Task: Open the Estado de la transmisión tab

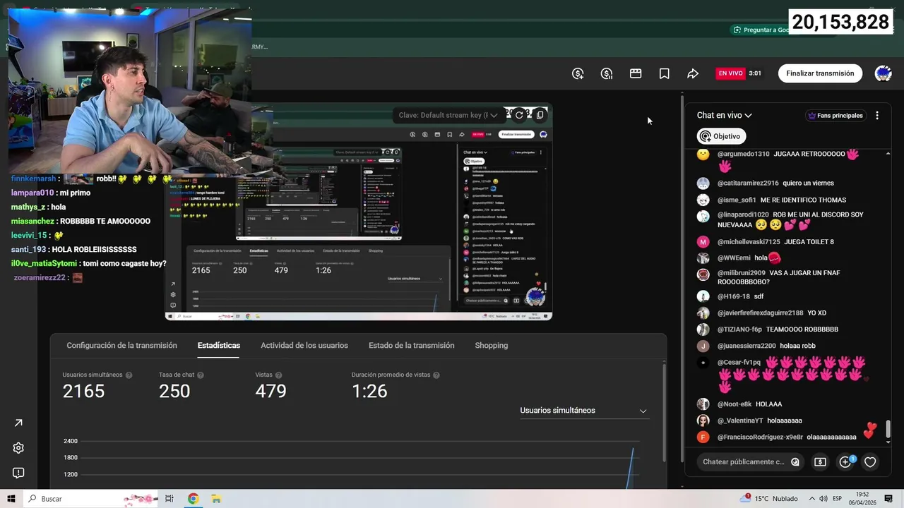Action: point(411,346)
